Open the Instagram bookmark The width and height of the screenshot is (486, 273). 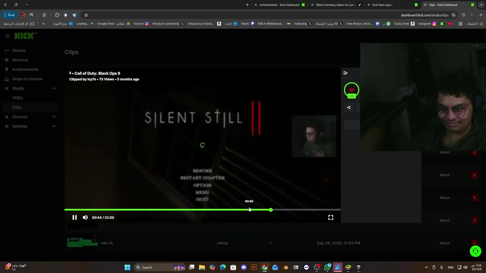(x=427, y=24)
